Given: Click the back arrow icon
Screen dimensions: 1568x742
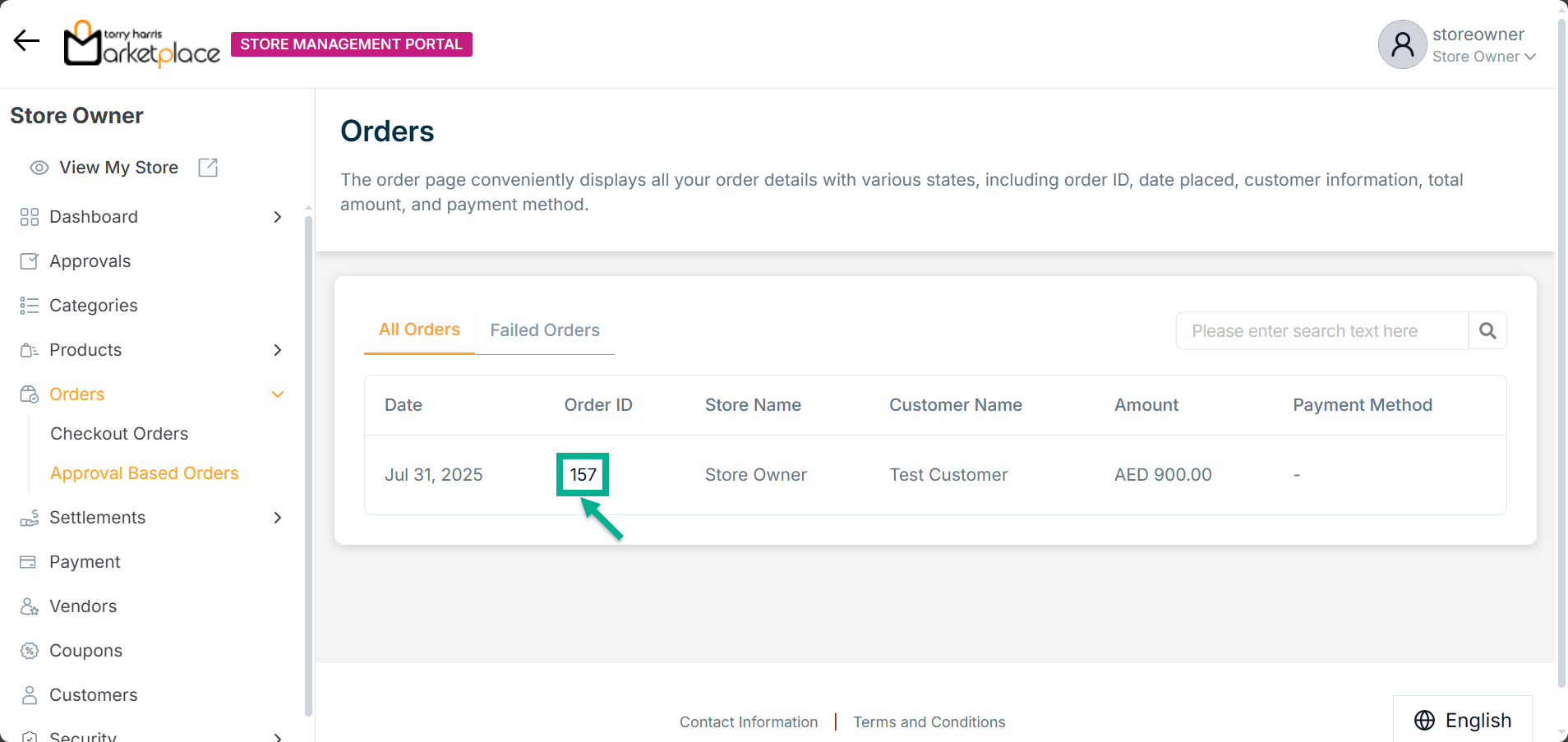Looking at the screenshot, I should click(x=26, y=40).
